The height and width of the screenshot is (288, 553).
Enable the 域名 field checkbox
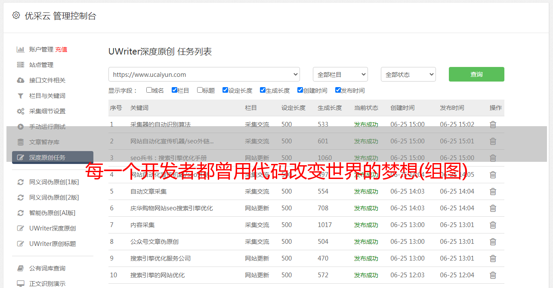click(149, 90)
